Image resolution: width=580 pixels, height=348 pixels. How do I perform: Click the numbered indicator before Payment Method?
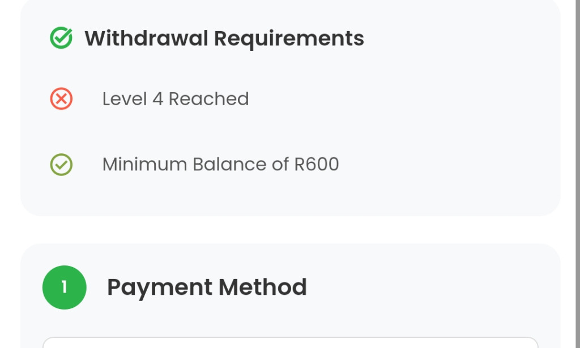click(64, 287)
